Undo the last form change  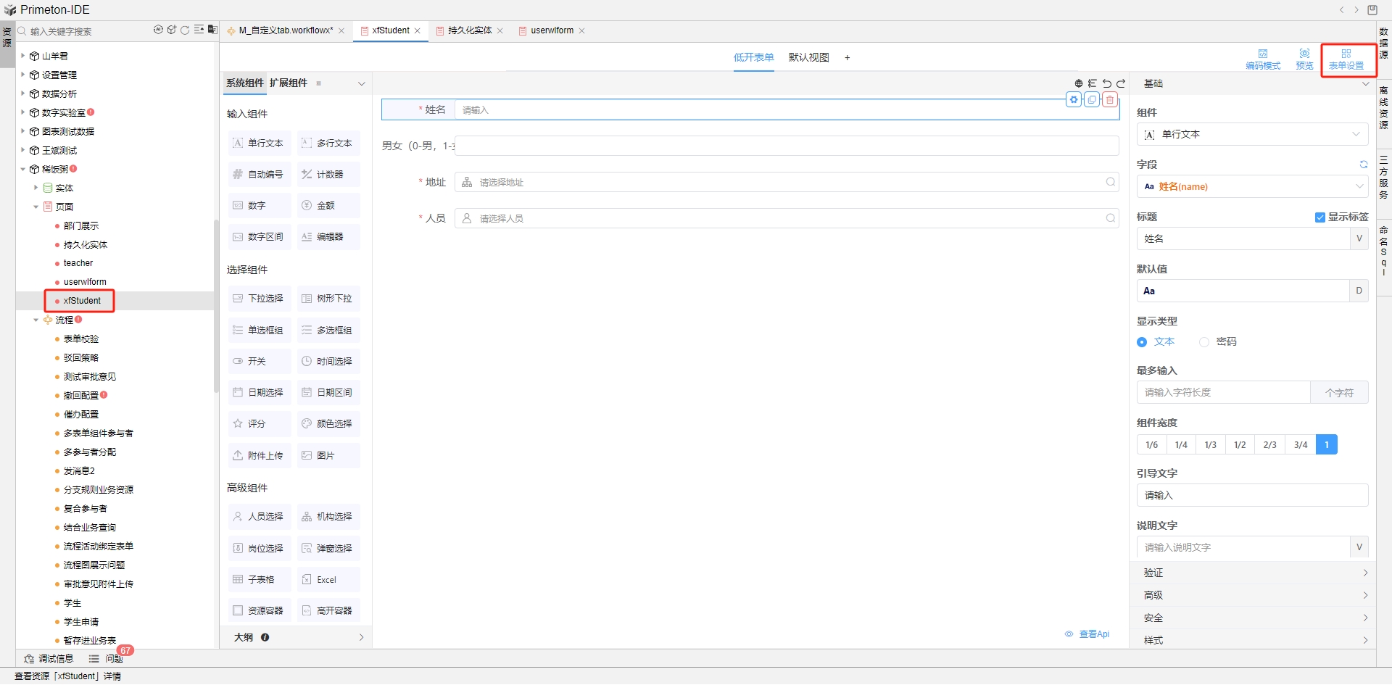tap(1107, 83)
